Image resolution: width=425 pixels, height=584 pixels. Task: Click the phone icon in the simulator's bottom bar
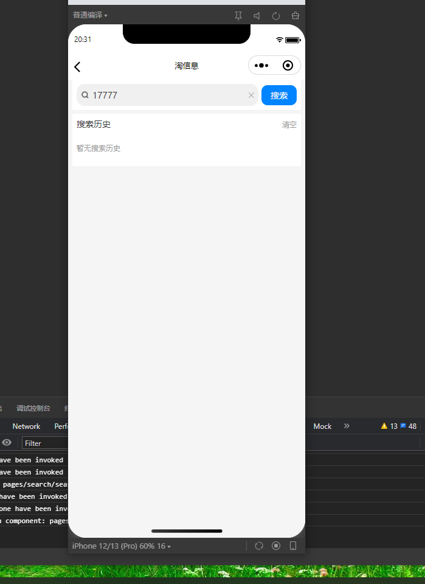click(293, 546)
